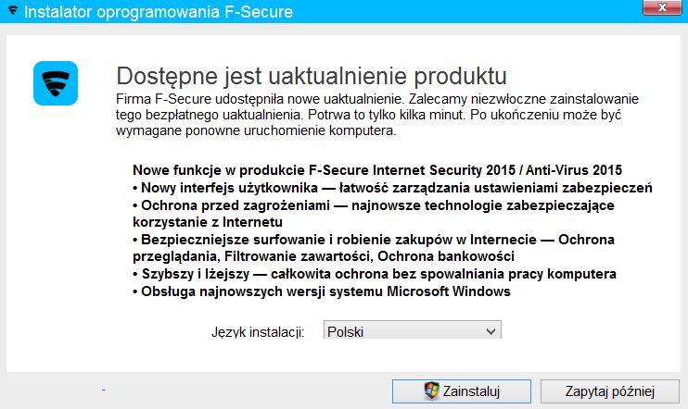This screenshot has width=688, height=409.
Task: Click the bullet Ochrona przed zagrożeniami
Action: [374, 213]
